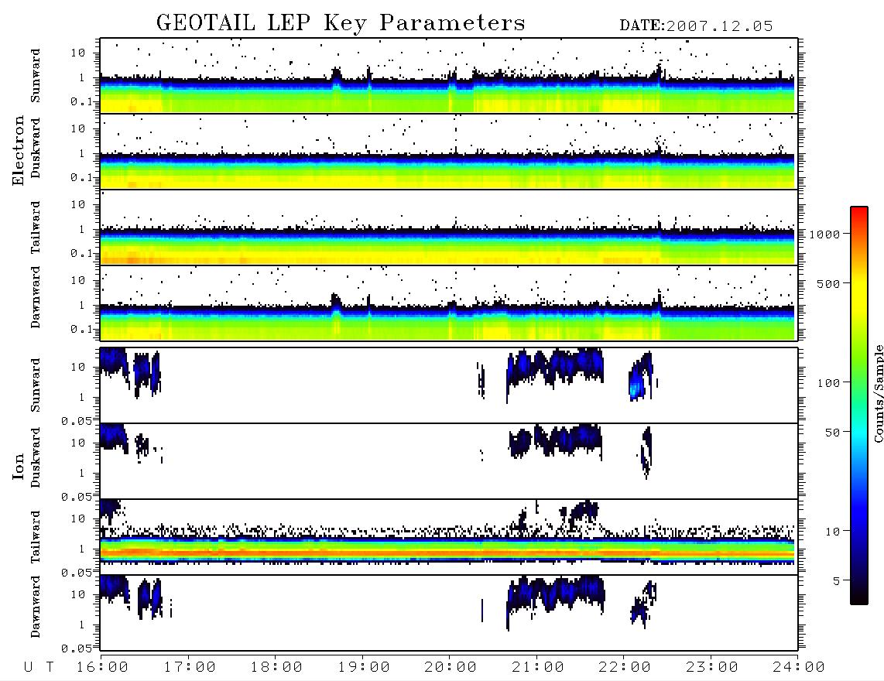Select the Ion Dawnward axis label
This screenshot has width=884, height=681.
(36, 607)
